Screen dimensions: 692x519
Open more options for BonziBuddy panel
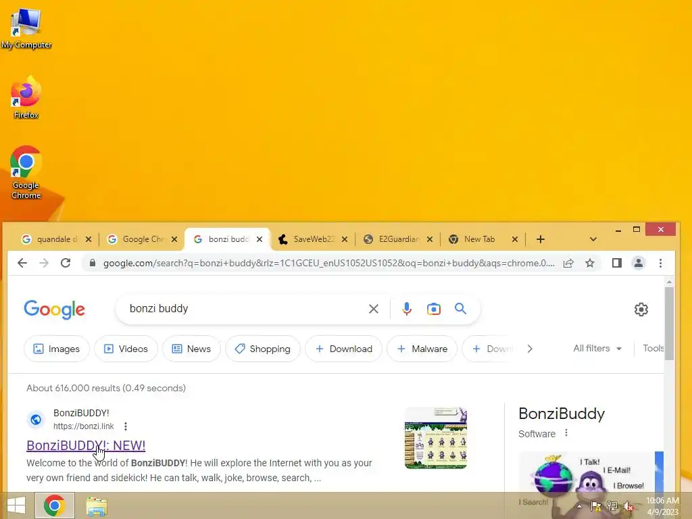point(566,433)
